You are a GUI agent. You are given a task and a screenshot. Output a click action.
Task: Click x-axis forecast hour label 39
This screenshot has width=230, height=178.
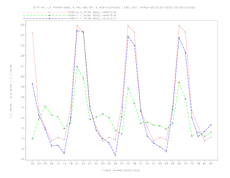tap(115, 163)
